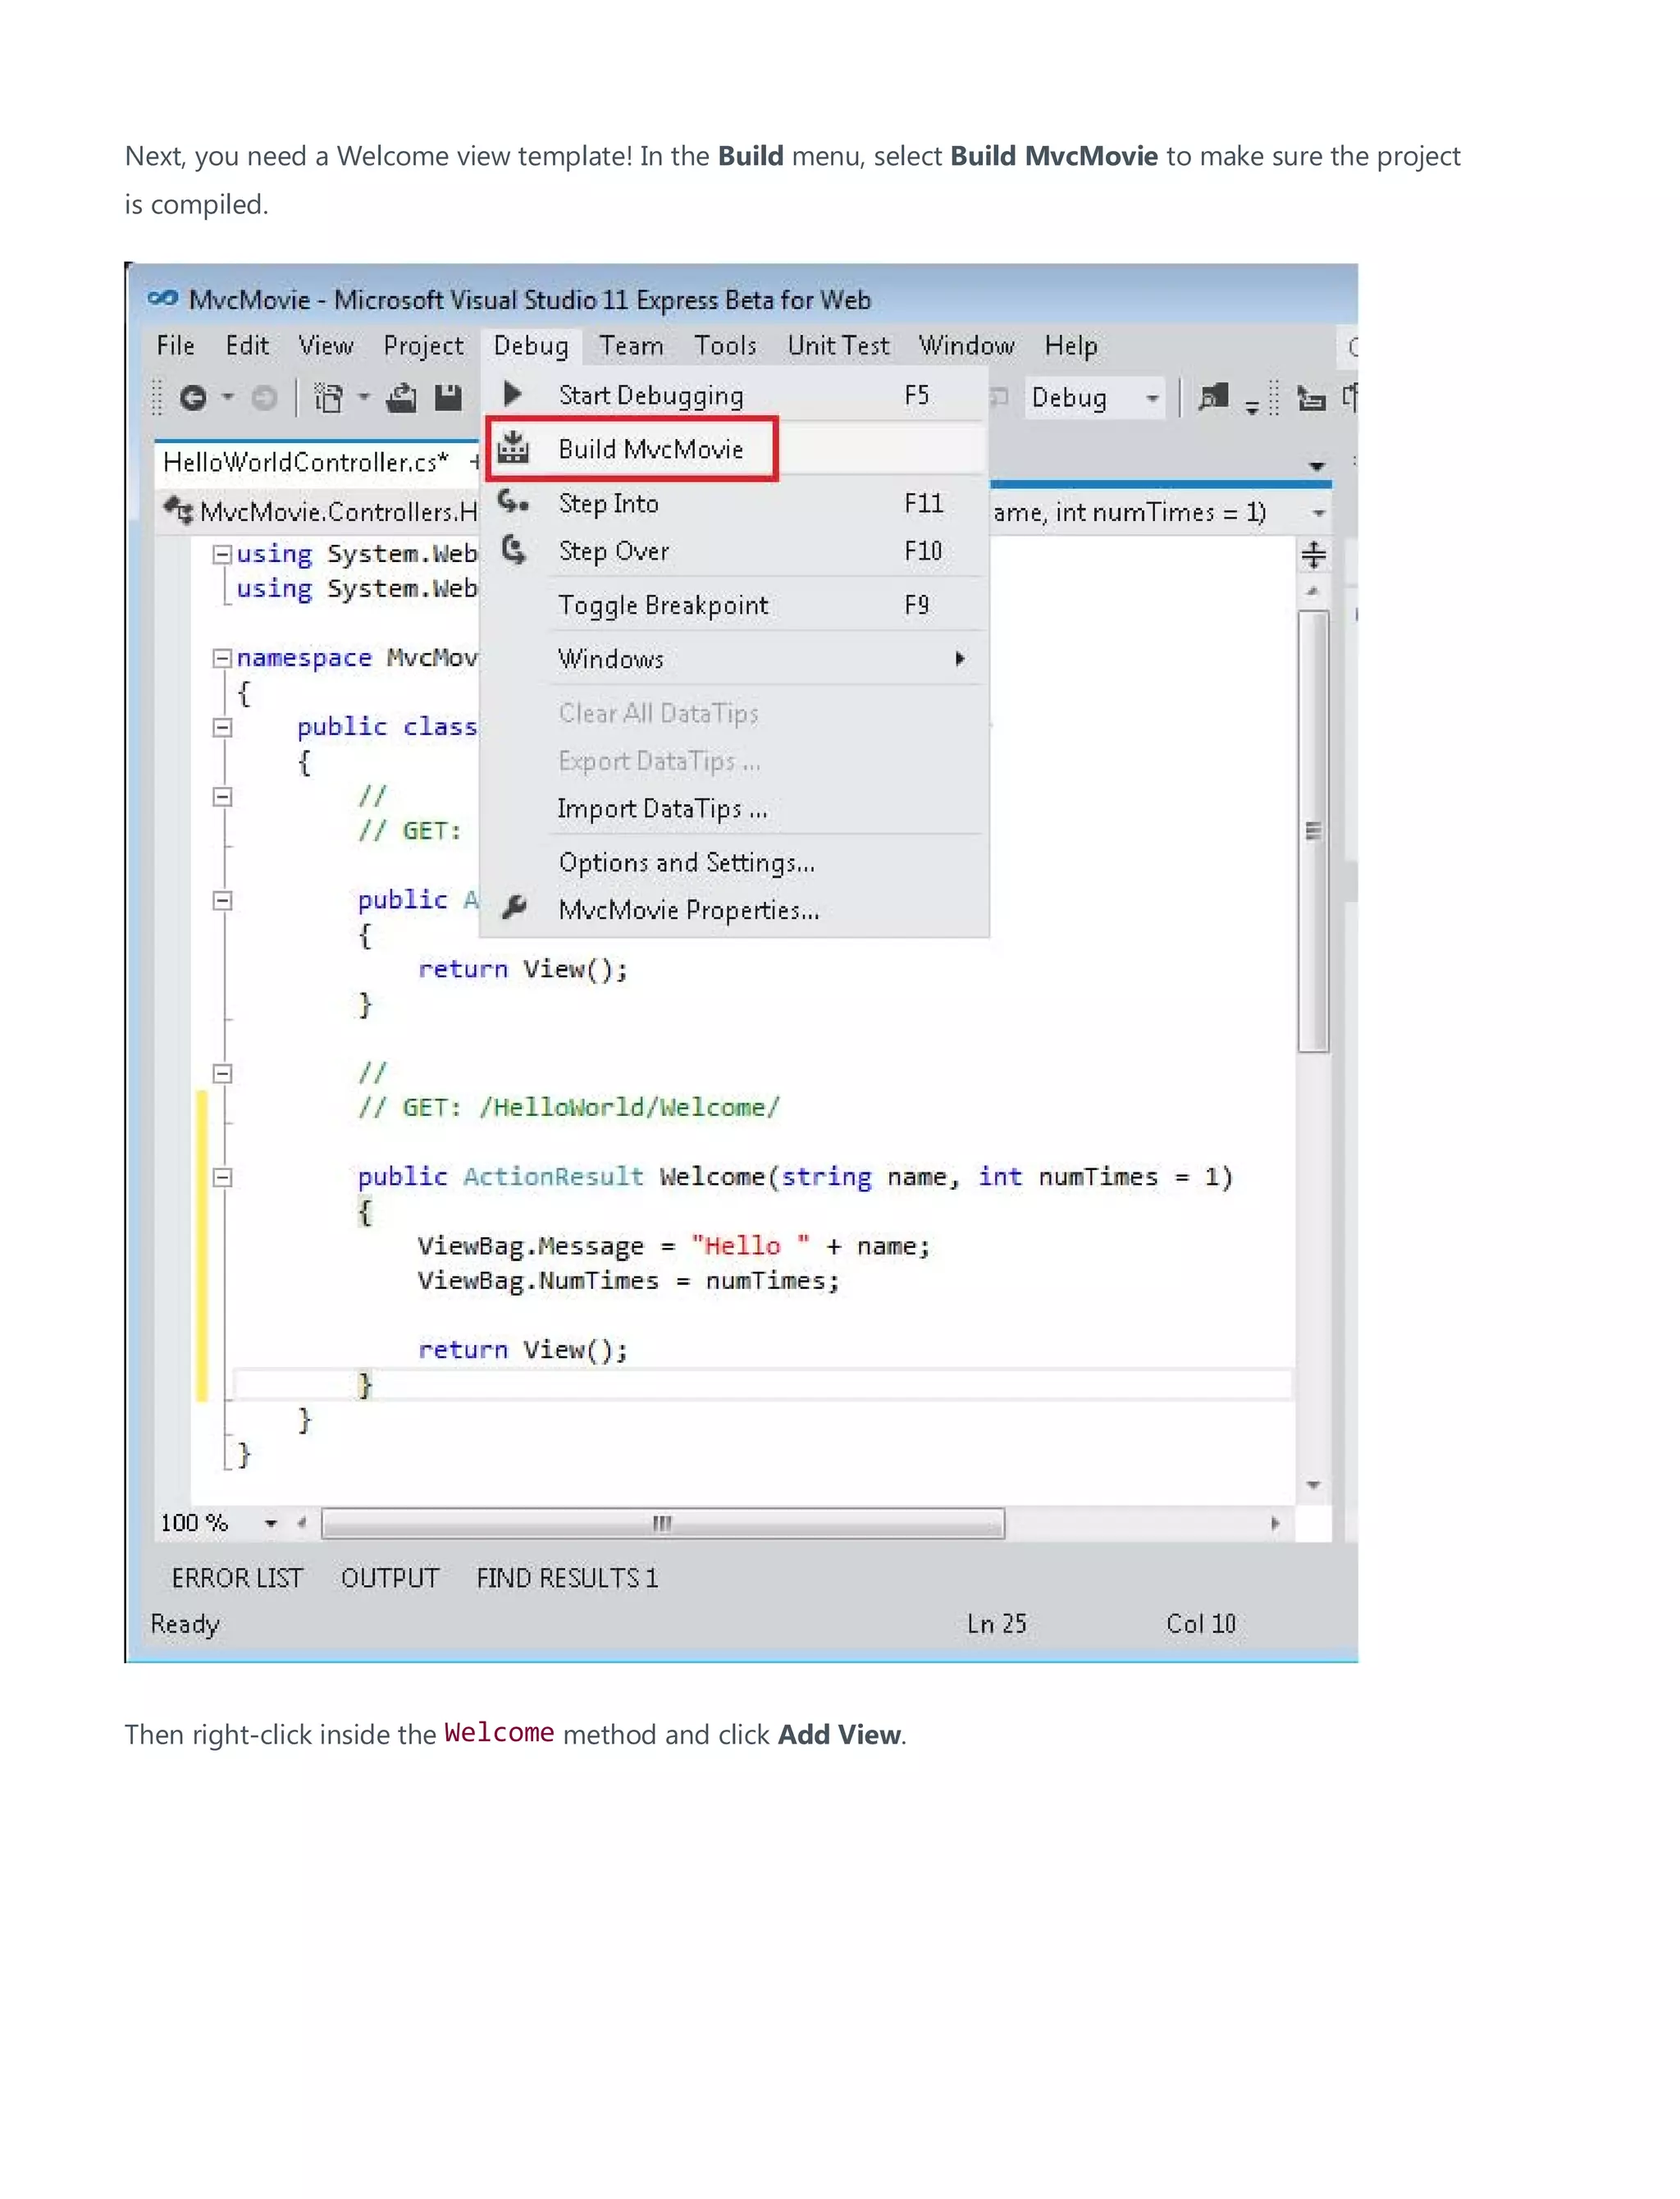
Task: Select Options and Settings menu entry
Action: pos(735,862)
